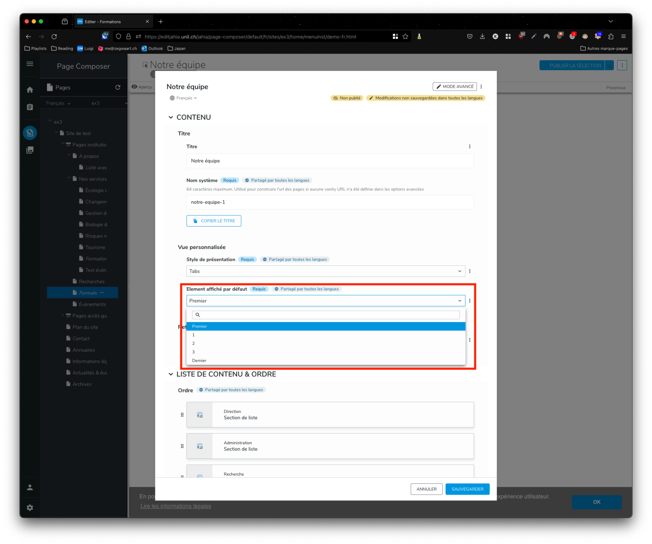Click the ANNULER button
Viewport: 652px width, 544px height.
(426, 489)
